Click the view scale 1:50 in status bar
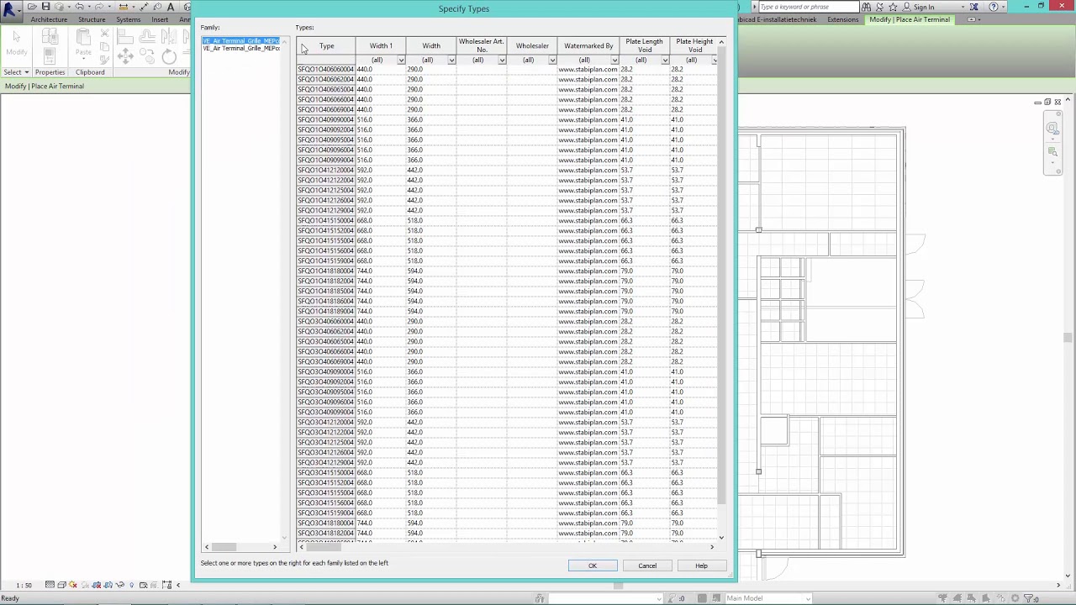1076x605 pixels. 24,585
